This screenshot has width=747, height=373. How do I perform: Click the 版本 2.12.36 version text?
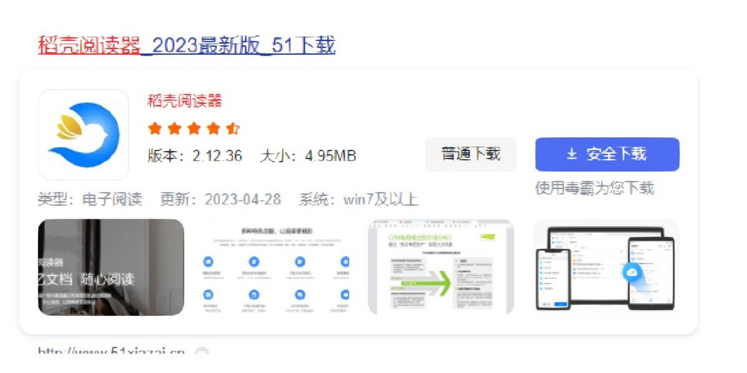[x=195, y=155]
